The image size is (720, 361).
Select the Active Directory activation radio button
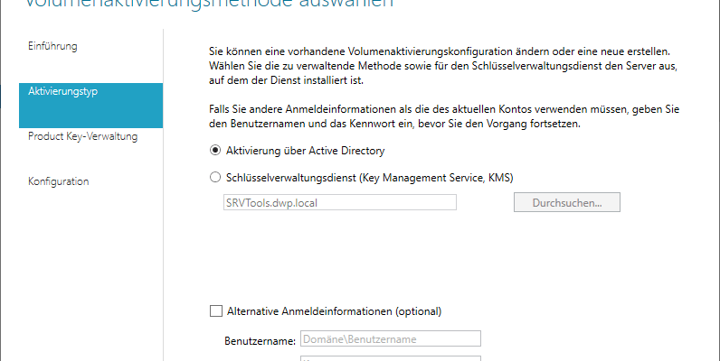pyautogui.click(x=214, y=150)
